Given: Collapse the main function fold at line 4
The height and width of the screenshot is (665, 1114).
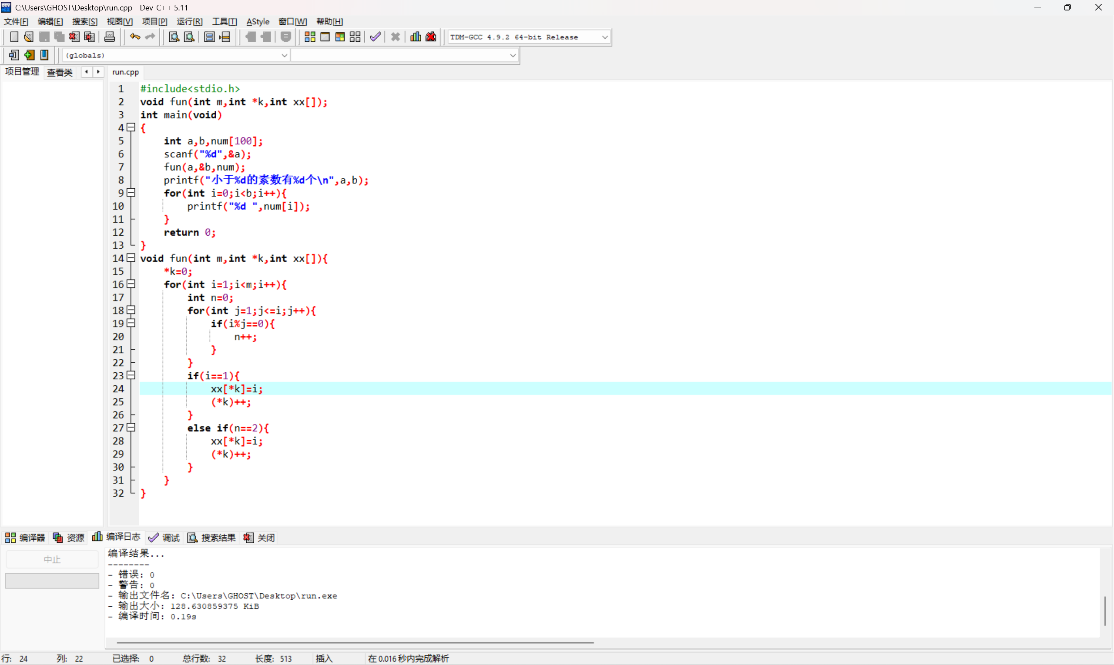Looking at the screenshot, I should pos(131,128).
